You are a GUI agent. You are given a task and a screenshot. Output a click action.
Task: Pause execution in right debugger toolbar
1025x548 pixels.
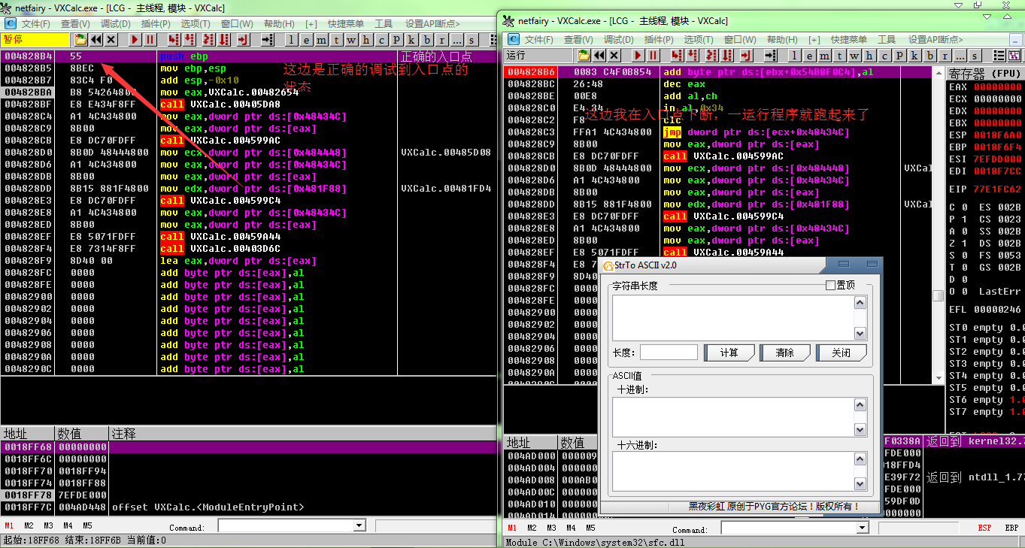click(654, 56)
